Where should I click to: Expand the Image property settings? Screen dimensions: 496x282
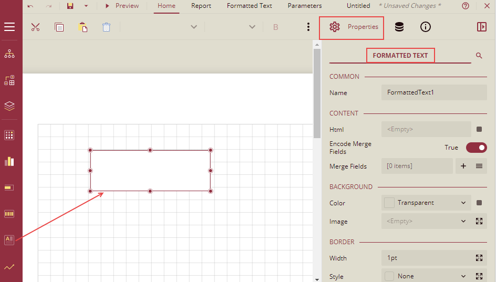tap(479, 221)
